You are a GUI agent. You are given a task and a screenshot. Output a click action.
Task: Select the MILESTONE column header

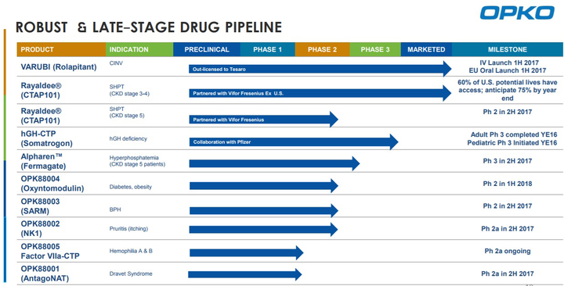click(508, 49)
